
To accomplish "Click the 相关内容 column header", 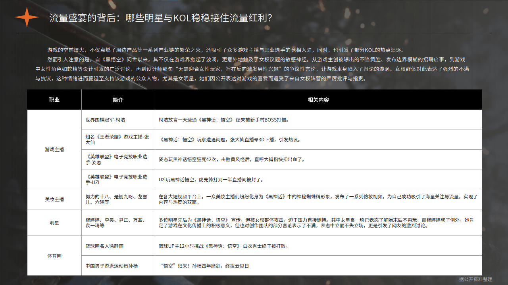I will tap(318, 100).
